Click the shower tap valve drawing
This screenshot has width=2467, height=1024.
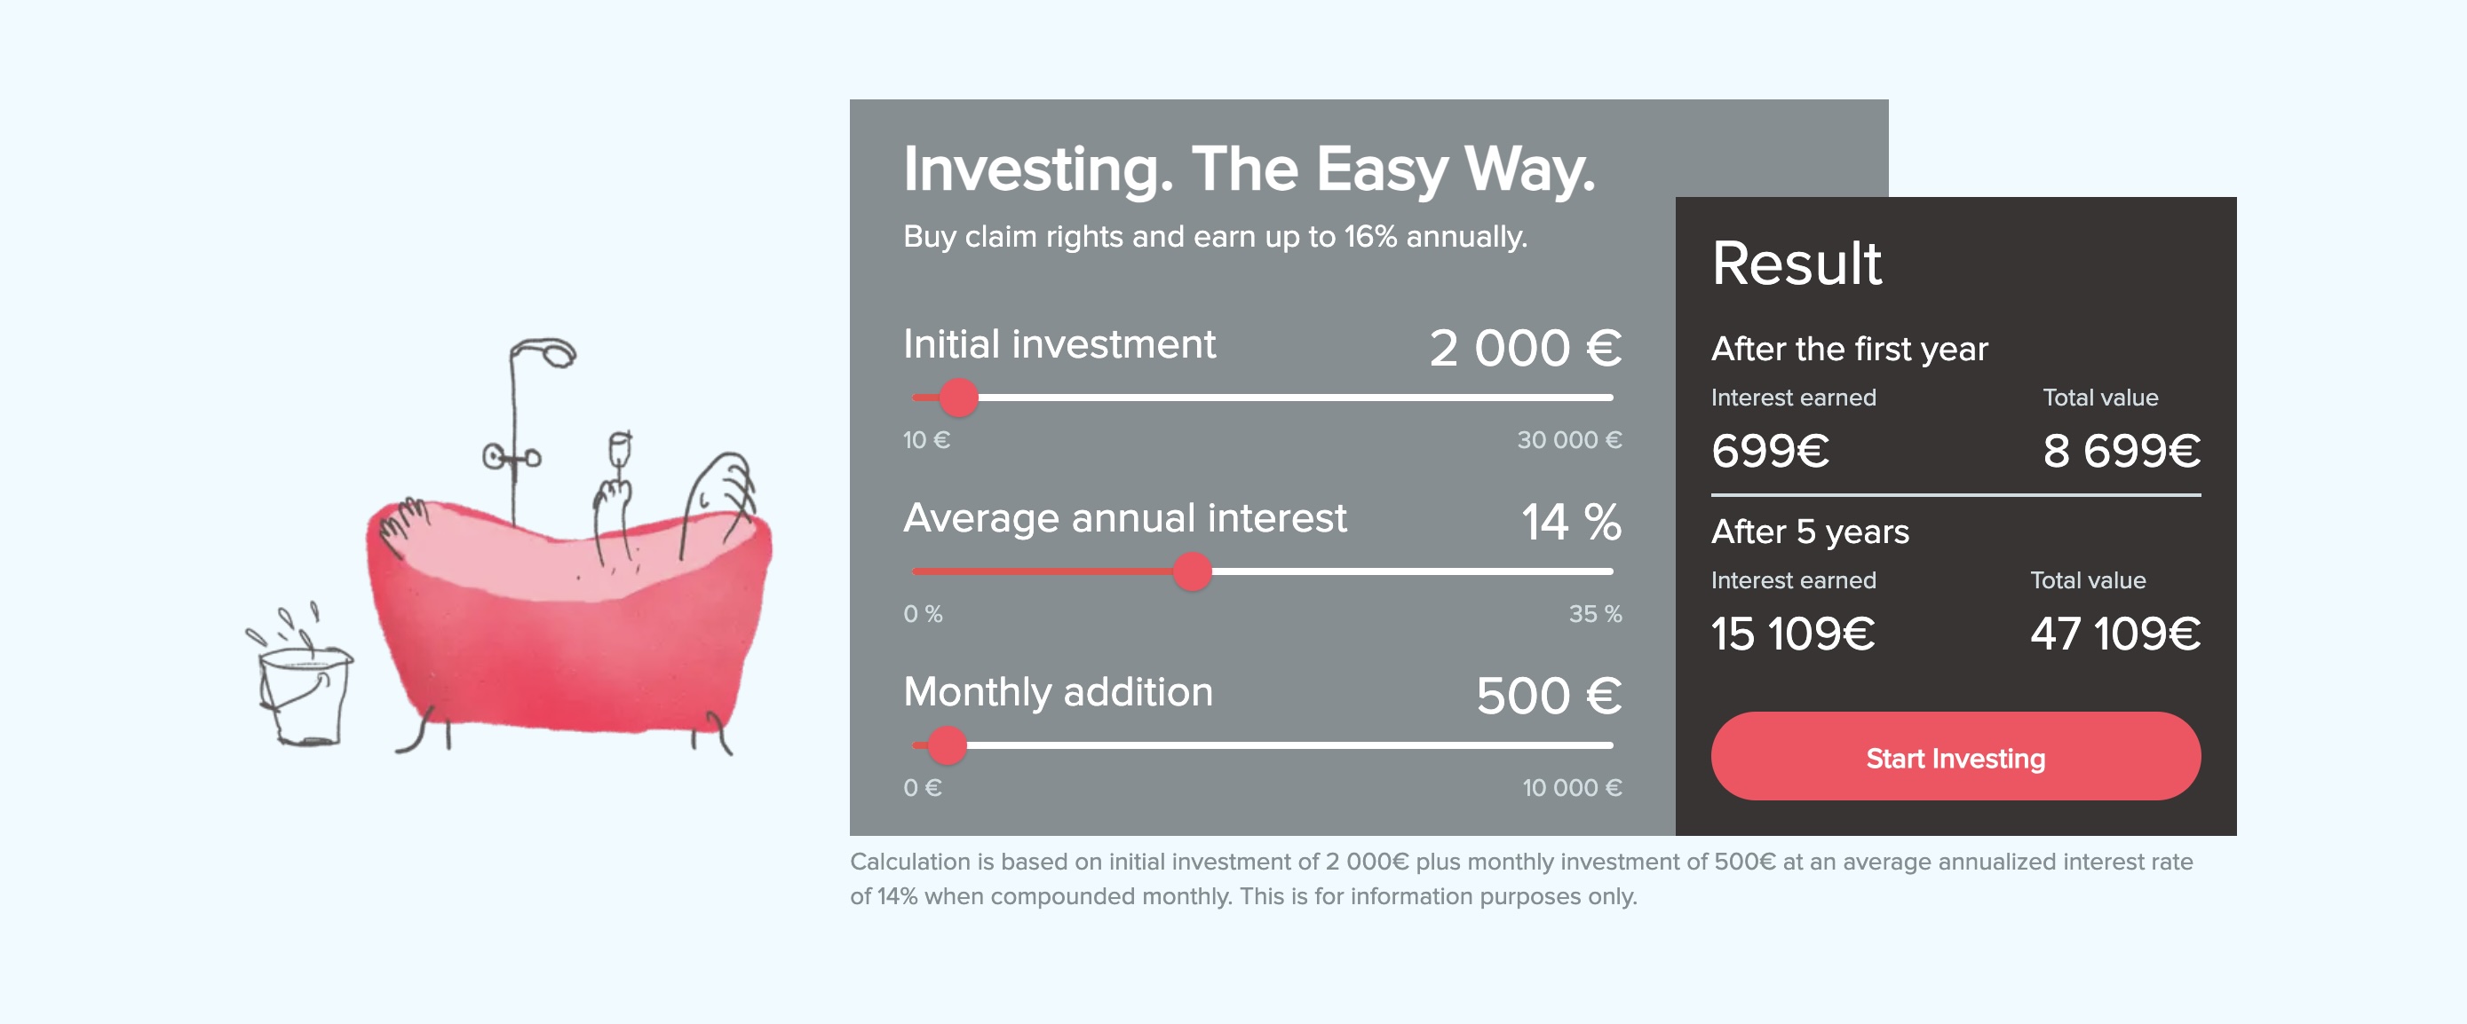[511, 459]
